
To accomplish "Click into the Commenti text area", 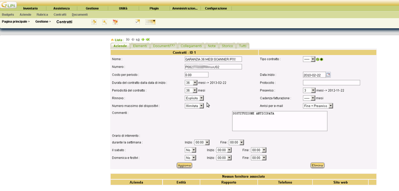I will point(280,121).
